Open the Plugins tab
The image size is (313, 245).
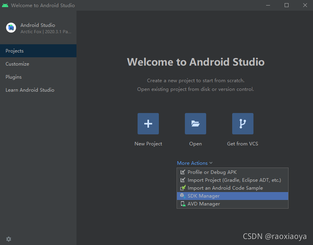coord(38,77)
